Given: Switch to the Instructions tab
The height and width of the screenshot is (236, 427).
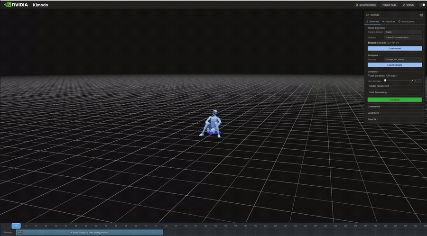Looking at the screenshot, I should pyautogui.click(x=406, y=21).
